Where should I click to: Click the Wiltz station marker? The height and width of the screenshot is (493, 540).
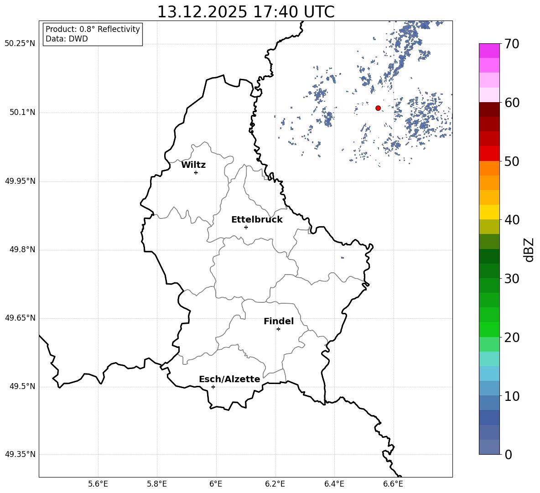pyautogui.click(x=196, y=172)
